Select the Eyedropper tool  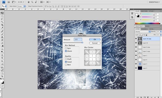point(2,28)
